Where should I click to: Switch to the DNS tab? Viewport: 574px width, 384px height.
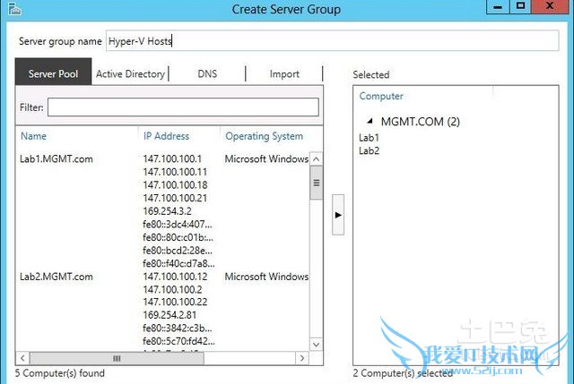pos(207,73)
